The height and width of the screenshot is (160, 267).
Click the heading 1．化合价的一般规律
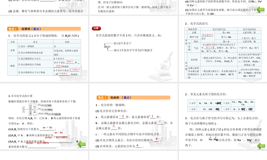111,105
